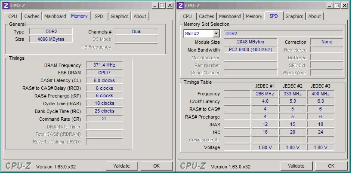Click JEDEC #1 CAS# Latency 4.0
352x174 pixels.
[265, 101]
